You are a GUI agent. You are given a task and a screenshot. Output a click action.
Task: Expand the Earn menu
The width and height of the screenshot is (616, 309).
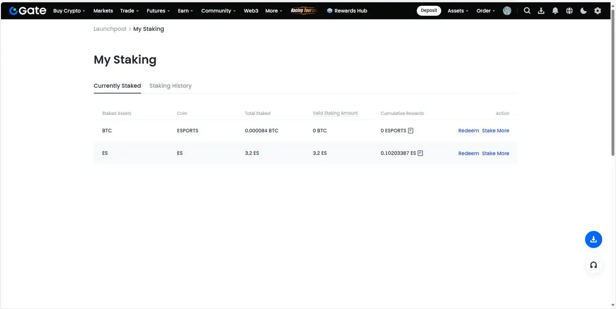click(x=185, y=10)
